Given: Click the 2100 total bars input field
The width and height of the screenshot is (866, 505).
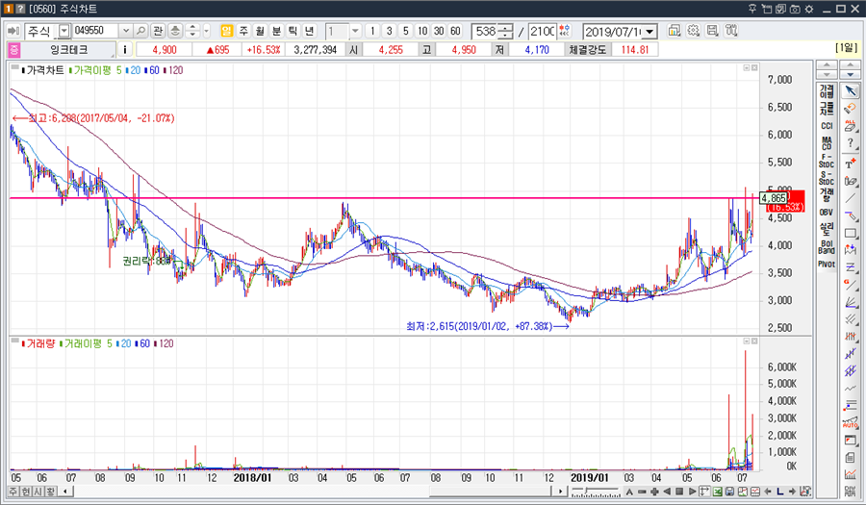Looking at the screenshot, I should [543, 32].
